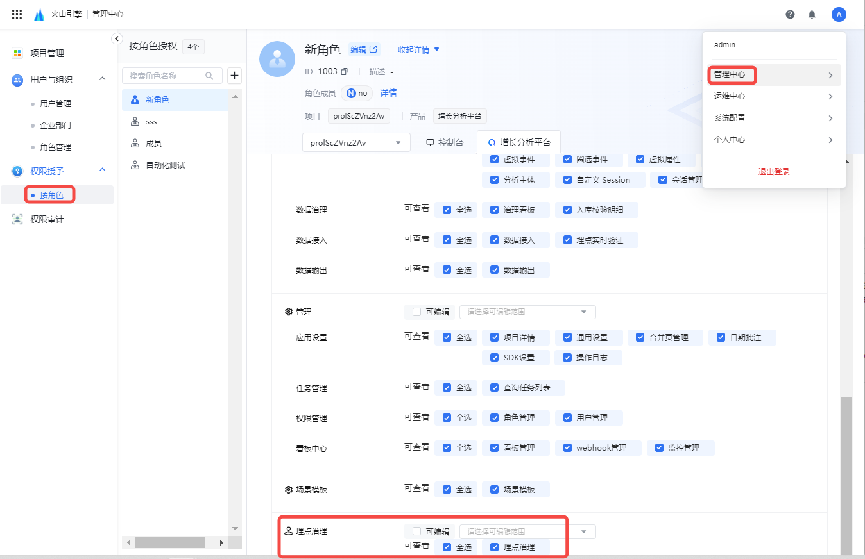Click the N badge of role member no
Image resolution: width=865 pixels, height=559 pixels.
351,93
